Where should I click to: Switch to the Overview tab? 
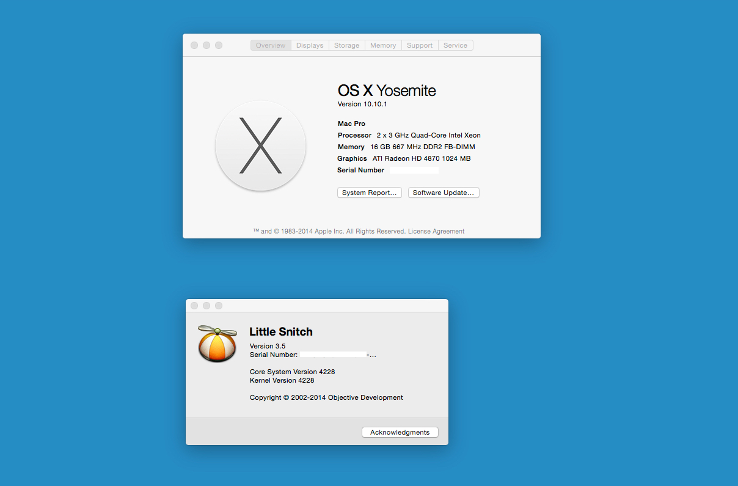click(x=271, y=45)
